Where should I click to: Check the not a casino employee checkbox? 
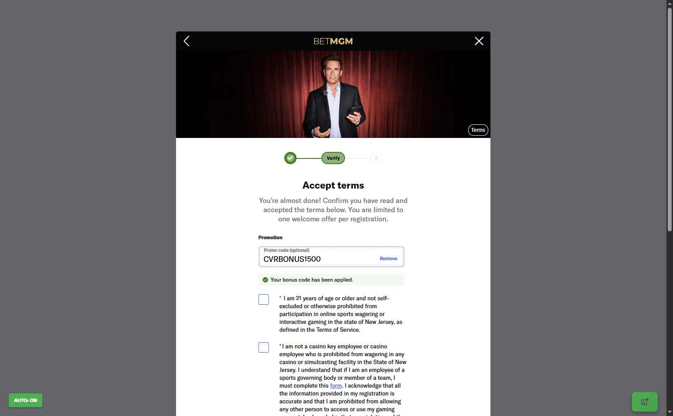click(x=263, y=347)
